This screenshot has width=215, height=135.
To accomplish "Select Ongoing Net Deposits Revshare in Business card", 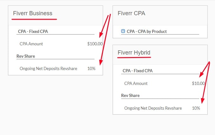I will pyautogui.click(x=49, y=68).
